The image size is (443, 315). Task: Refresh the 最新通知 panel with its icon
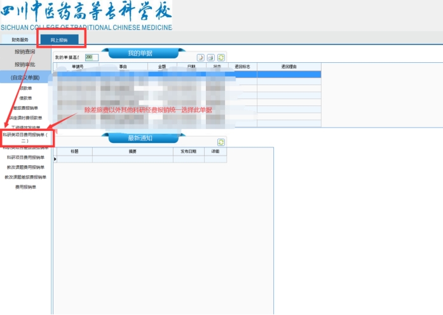click(x=221, y=142)
